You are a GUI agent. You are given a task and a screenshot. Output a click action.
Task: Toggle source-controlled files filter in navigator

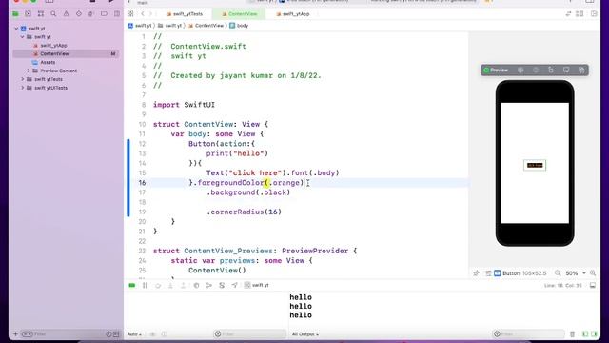(x=116, y=334)
